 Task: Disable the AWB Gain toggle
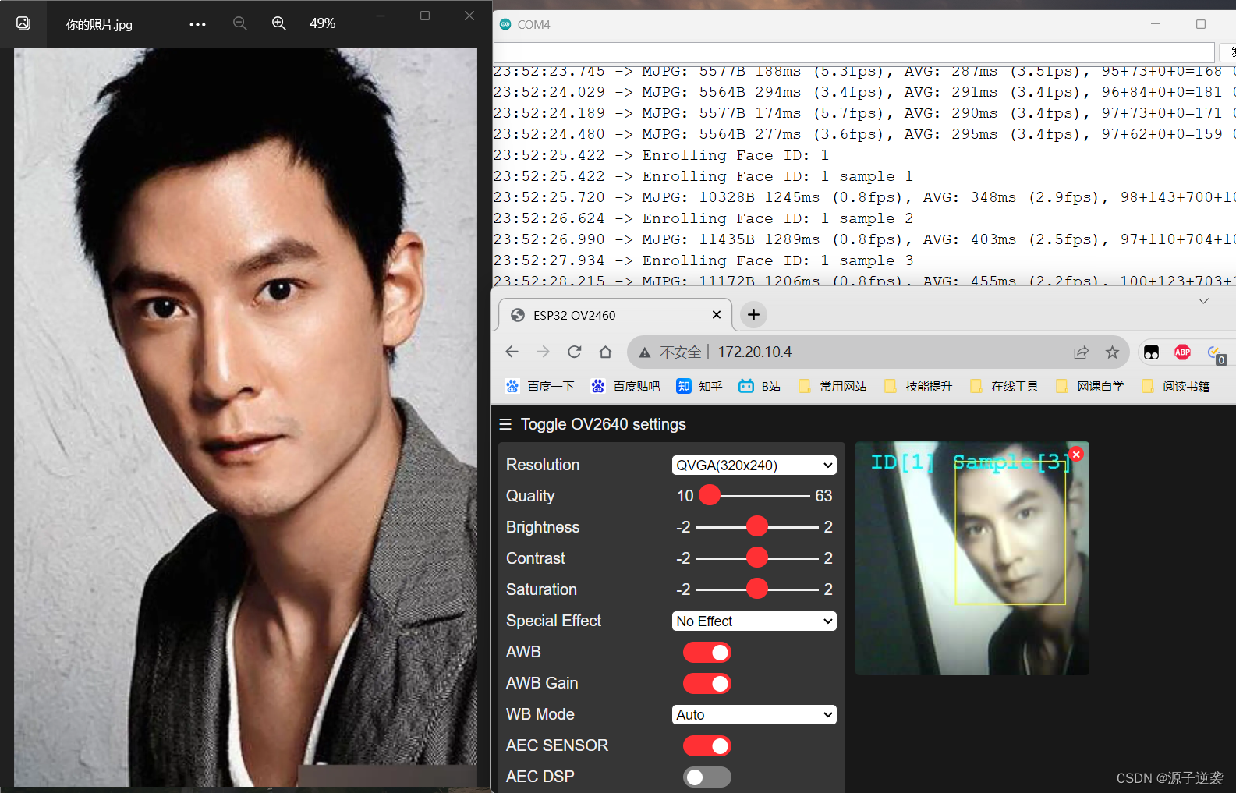tap(707, 683)
